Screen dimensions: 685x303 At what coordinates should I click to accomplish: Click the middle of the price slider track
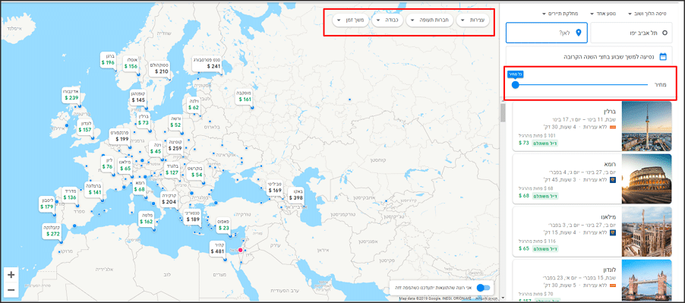pyautogui.click(x=582, y=85)
